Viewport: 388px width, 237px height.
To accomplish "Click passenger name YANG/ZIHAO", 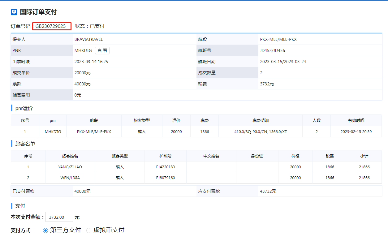I will (x=70, y=167).
